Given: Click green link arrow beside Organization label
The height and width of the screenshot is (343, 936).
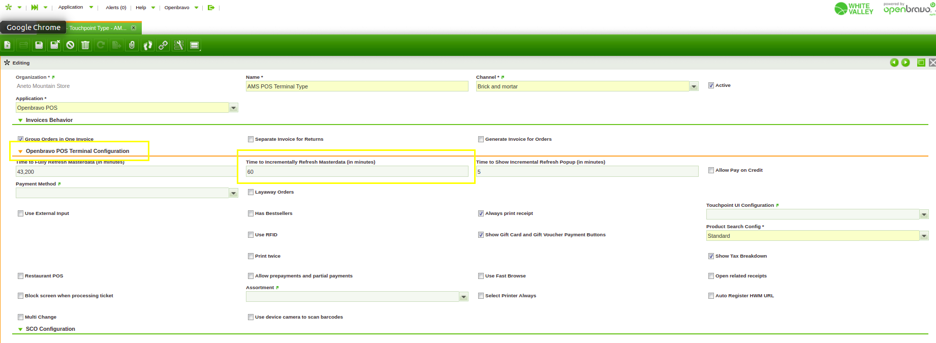Looking at the screenshot, I should pos(53,77).
